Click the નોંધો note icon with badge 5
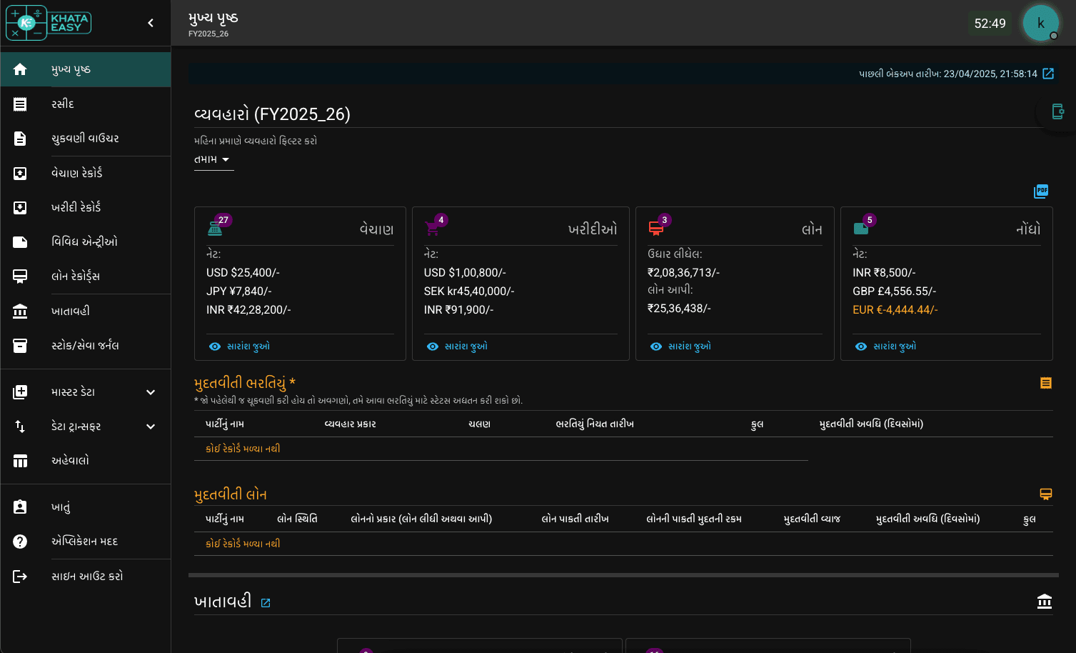The width and height of the screenshot is (1076, 653). click(861, 229)
